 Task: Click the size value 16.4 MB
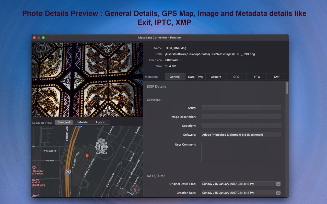click(x=171, y=66)
